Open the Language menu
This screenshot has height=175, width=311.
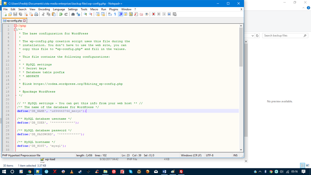click(x=59, y=9)
